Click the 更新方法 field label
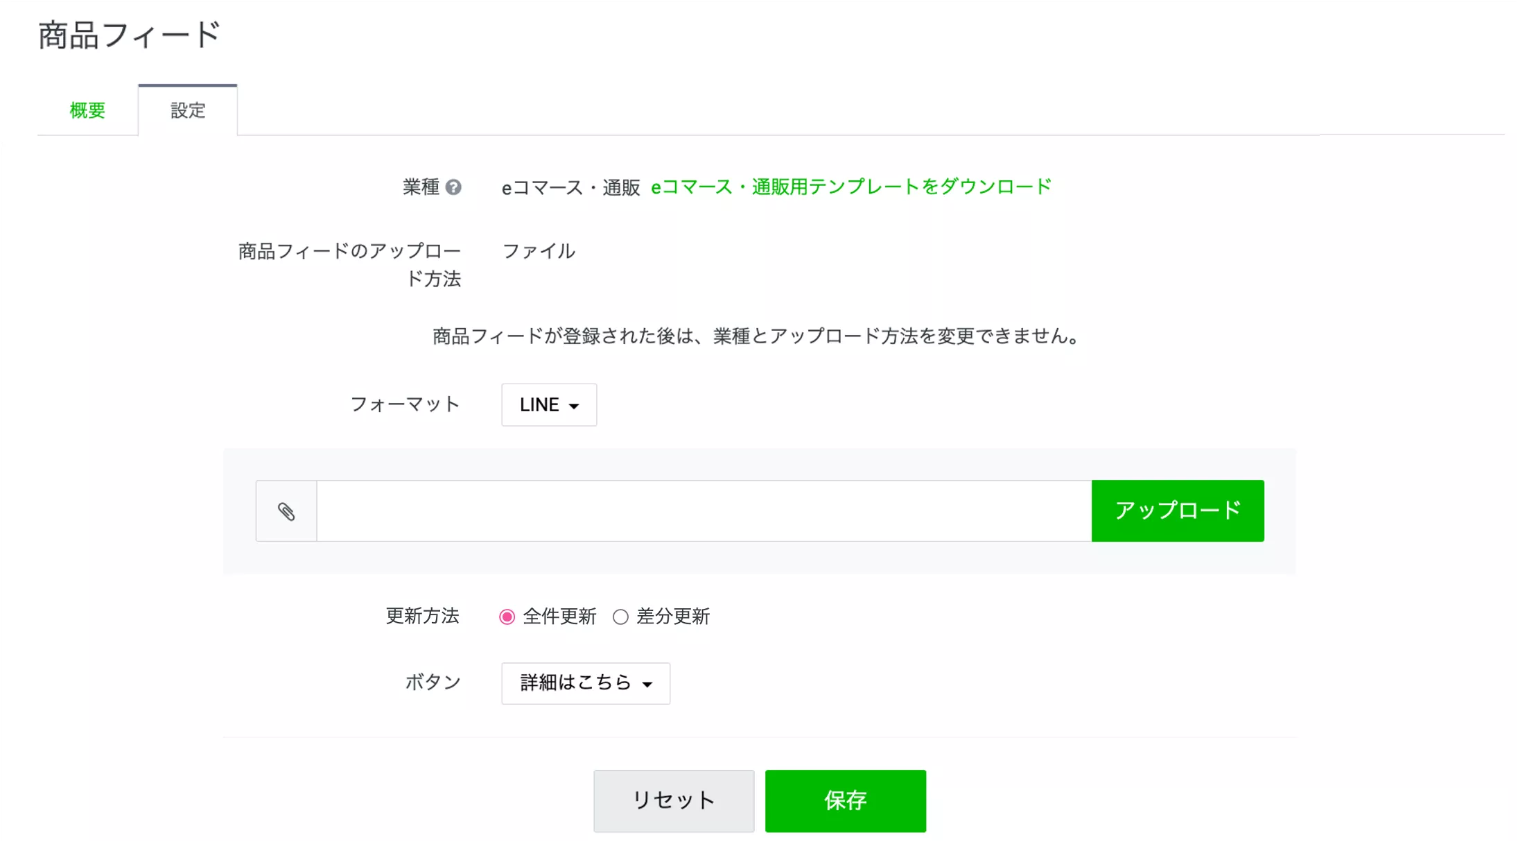The width and height of the screenshot is (1518, 842). [x=422, y=616]
